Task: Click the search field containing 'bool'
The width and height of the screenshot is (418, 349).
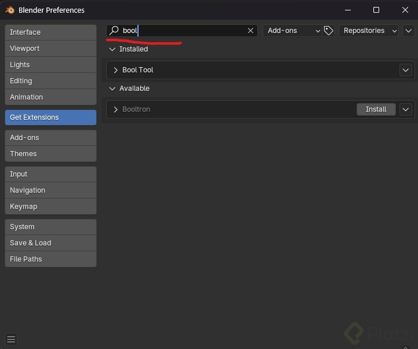Action: click(x=182, y=31)
